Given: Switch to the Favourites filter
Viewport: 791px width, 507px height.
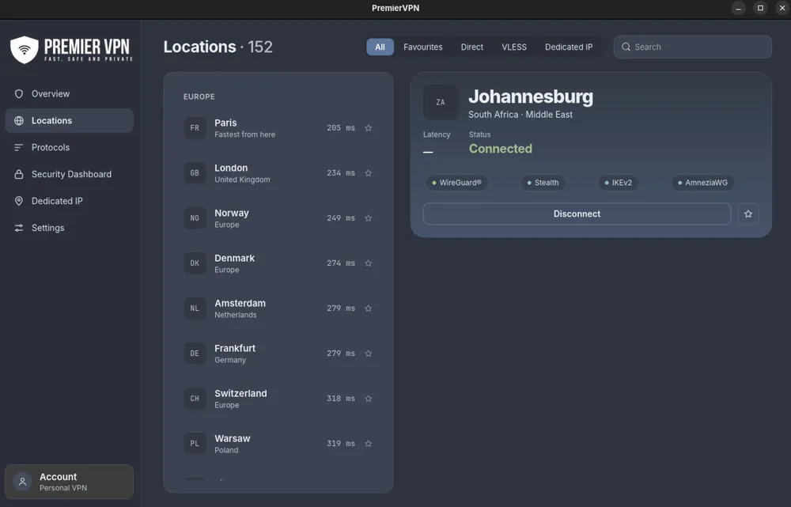Looking at the screenshot, I should [x=422, y=47].
